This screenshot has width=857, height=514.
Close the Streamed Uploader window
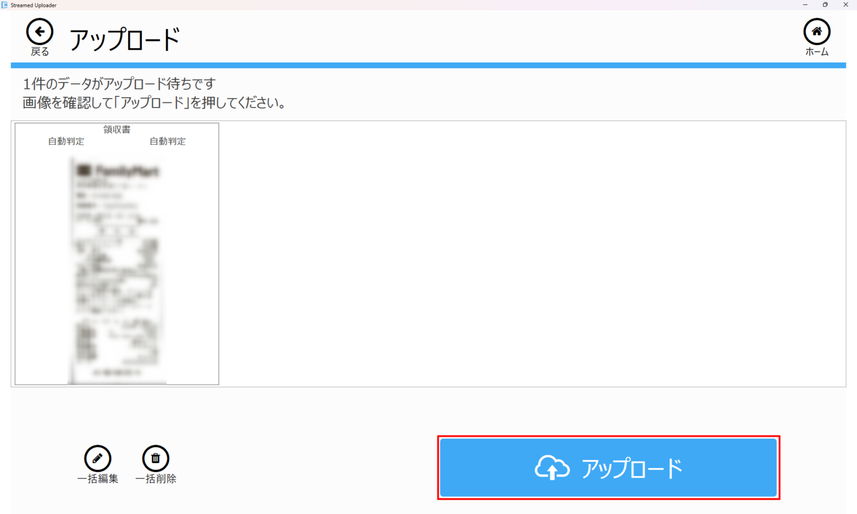846,5
